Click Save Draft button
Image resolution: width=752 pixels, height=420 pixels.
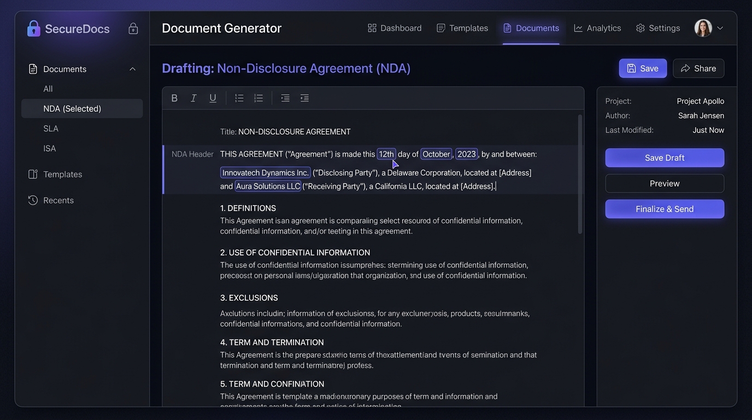[x=665, y=157]
